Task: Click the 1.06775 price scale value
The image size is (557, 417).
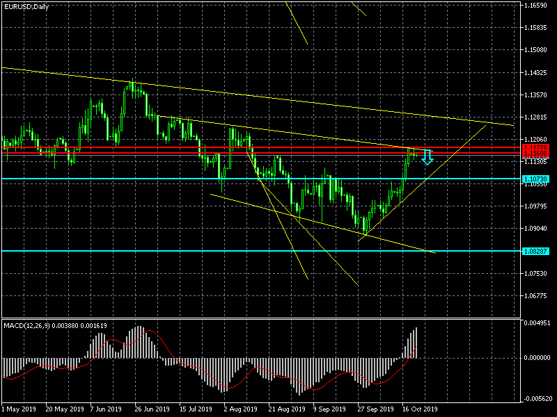Action: point(536,295)
